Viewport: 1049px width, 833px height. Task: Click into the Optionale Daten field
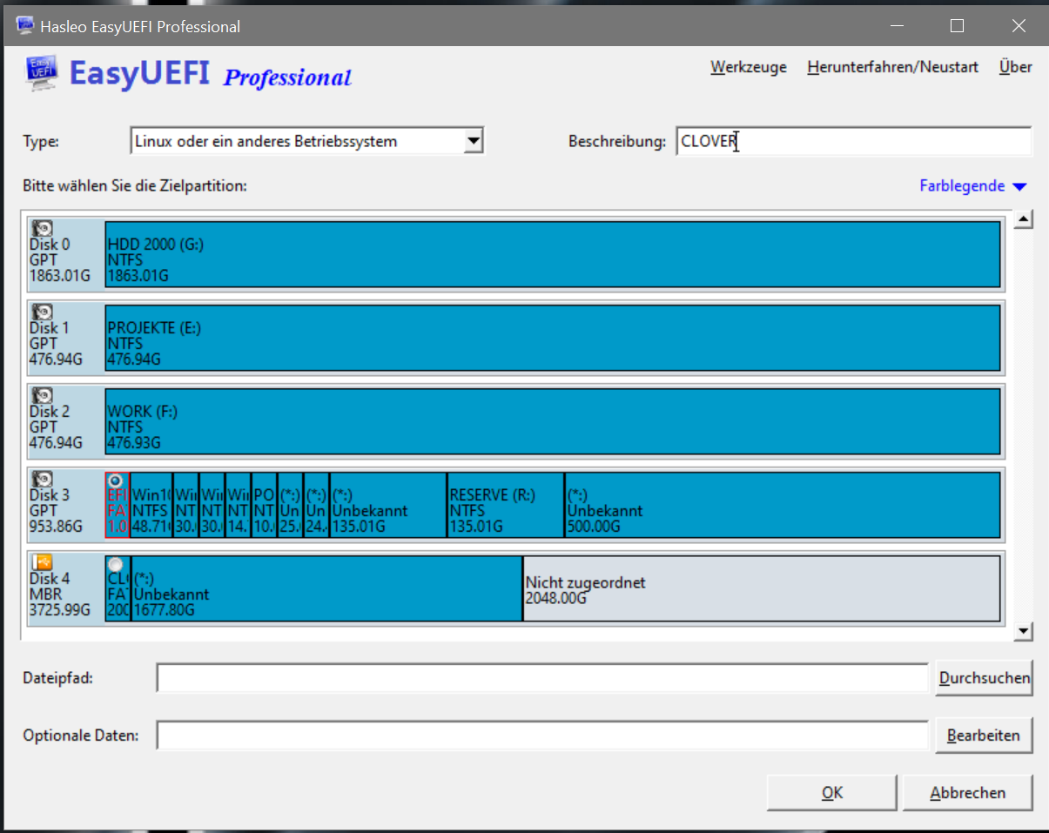coord(543,736)
